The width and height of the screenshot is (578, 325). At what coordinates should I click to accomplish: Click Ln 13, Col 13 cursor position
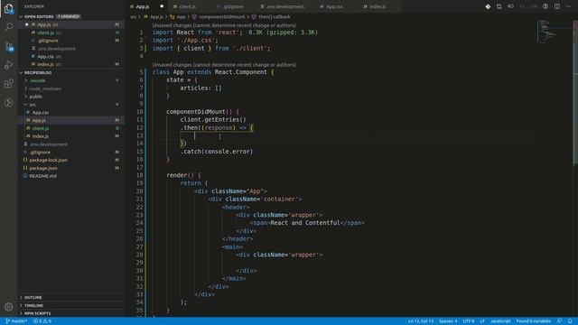tap(421, 321)
